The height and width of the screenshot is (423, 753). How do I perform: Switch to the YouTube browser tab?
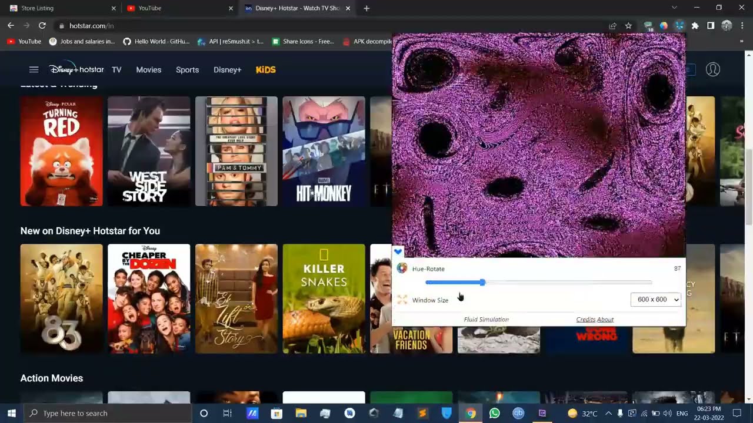[179, 8]
